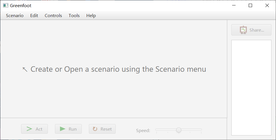Click the Greenfoot app icon in title bar
The width and height of the screenshot is (276, 140).
[x=5, y=5]
